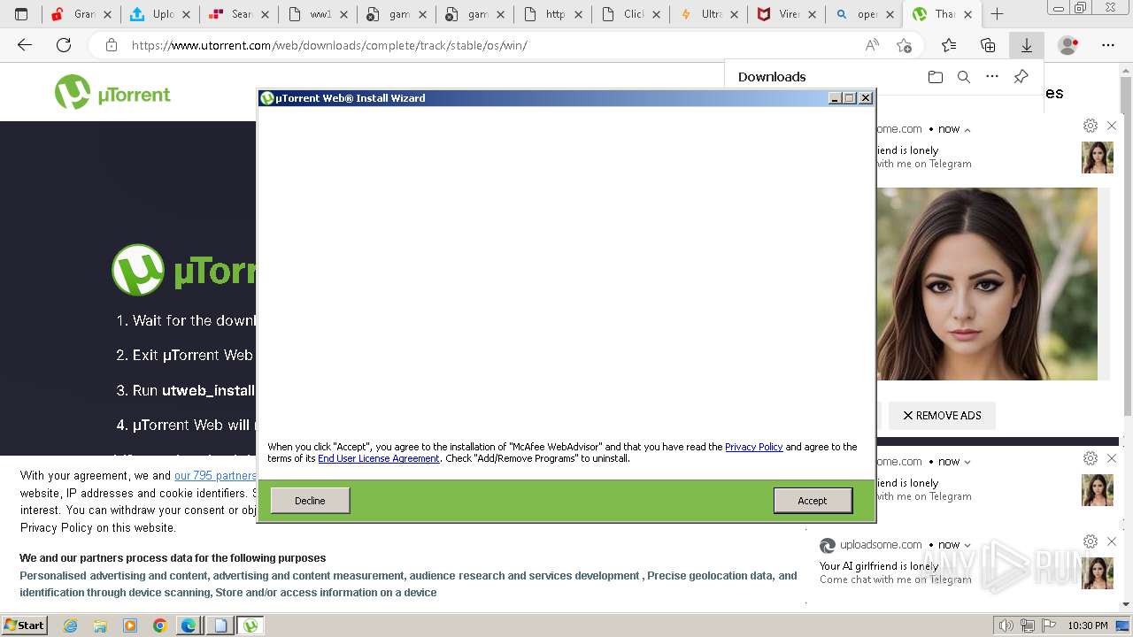Open the downloads folder icon in Downloads panel
The width and height of the screenshot is (1133, 637).
coord(936,77)
